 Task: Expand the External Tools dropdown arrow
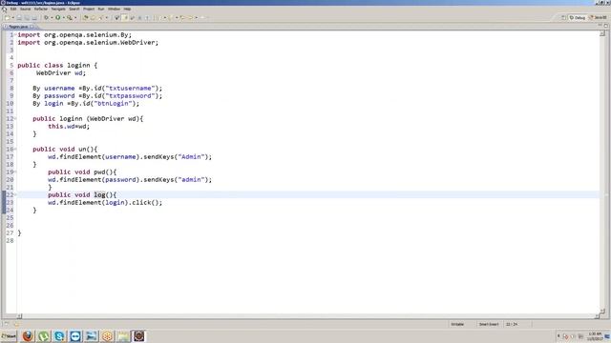(75, 17)
